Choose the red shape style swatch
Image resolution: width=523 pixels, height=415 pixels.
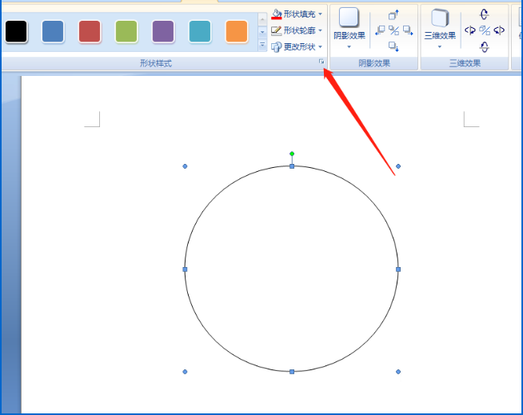90,31
